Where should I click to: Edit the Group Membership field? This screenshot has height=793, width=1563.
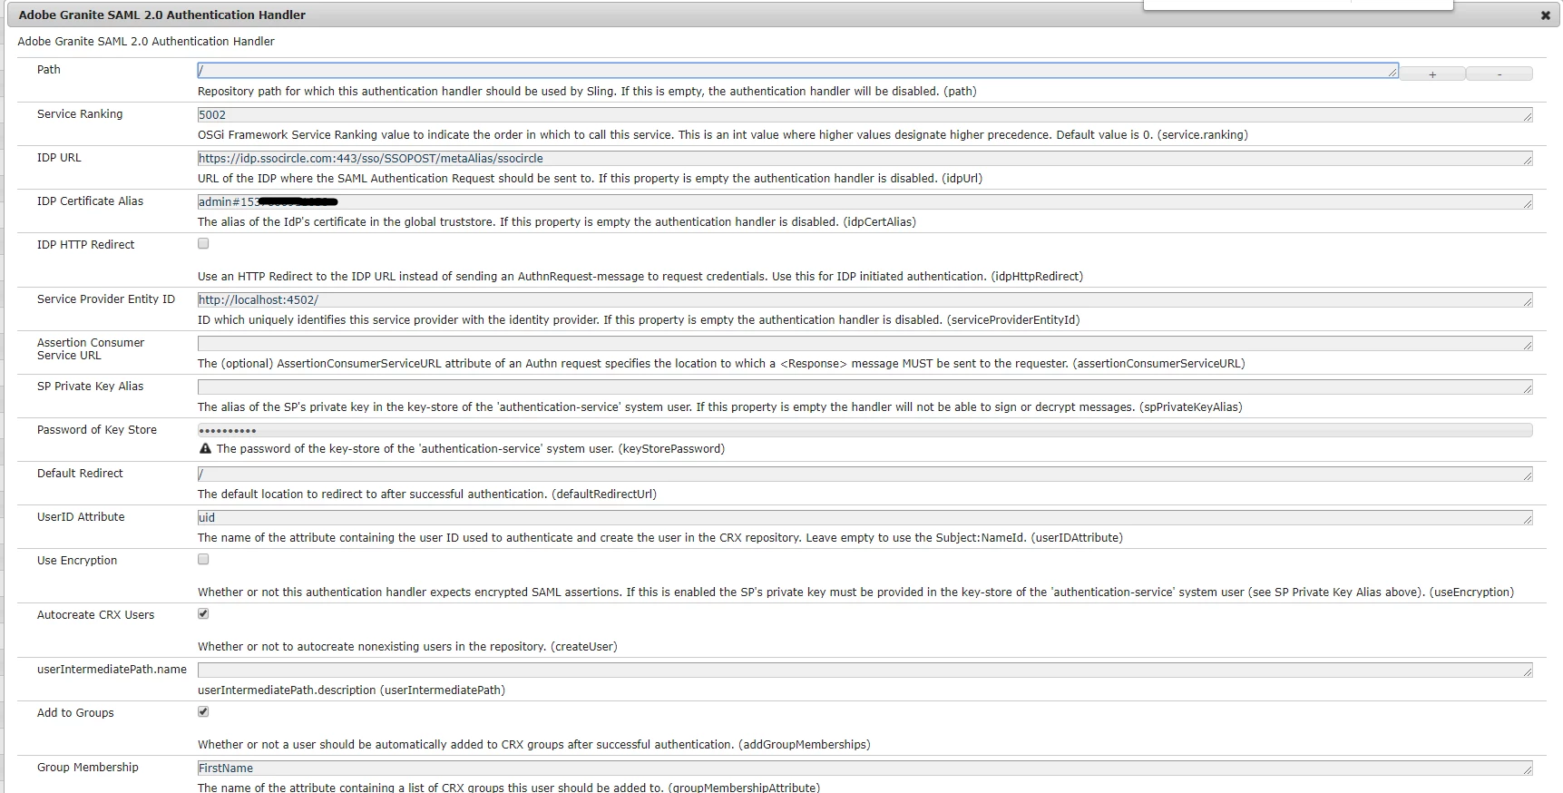tap(865, 769)
